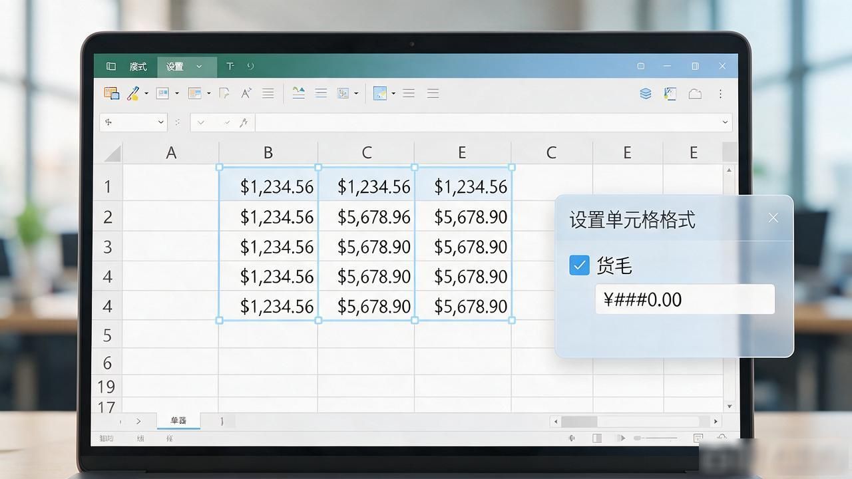Toggle the 货毛 checkbox in the format dialog
Image resolution: width=852 pixels, height=479 pixels.
579,265
